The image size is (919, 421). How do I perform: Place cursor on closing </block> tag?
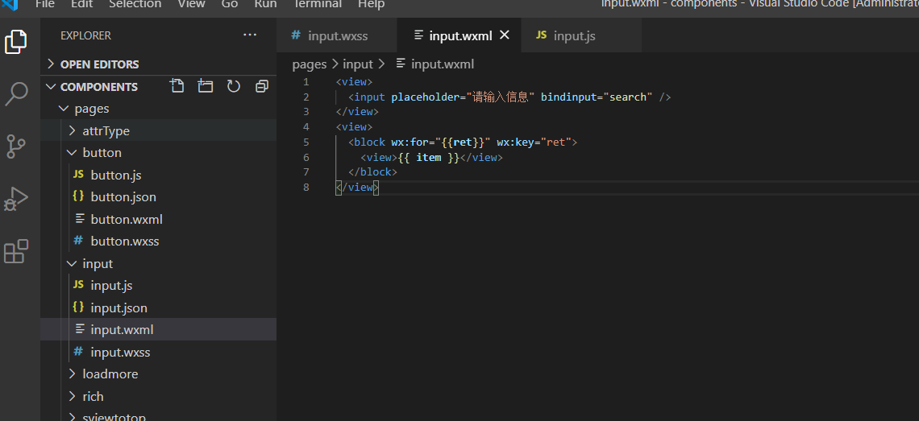point(372,172)
